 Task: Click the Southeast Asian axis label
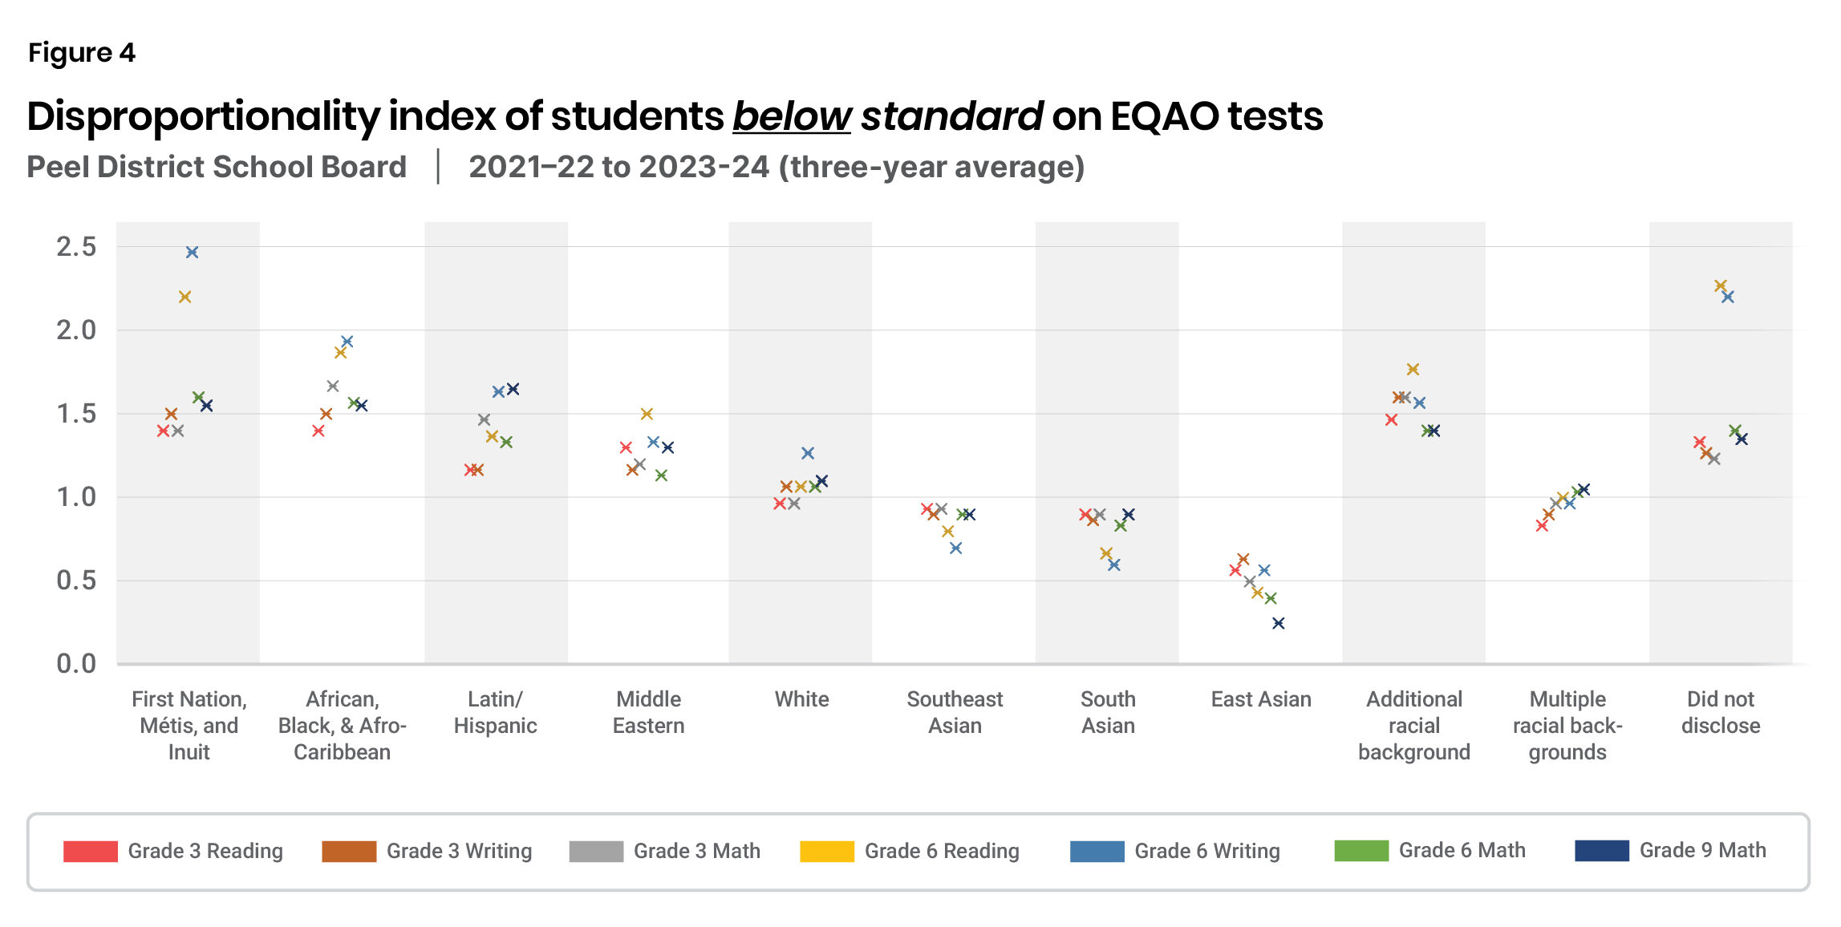(x=955, y=712)
